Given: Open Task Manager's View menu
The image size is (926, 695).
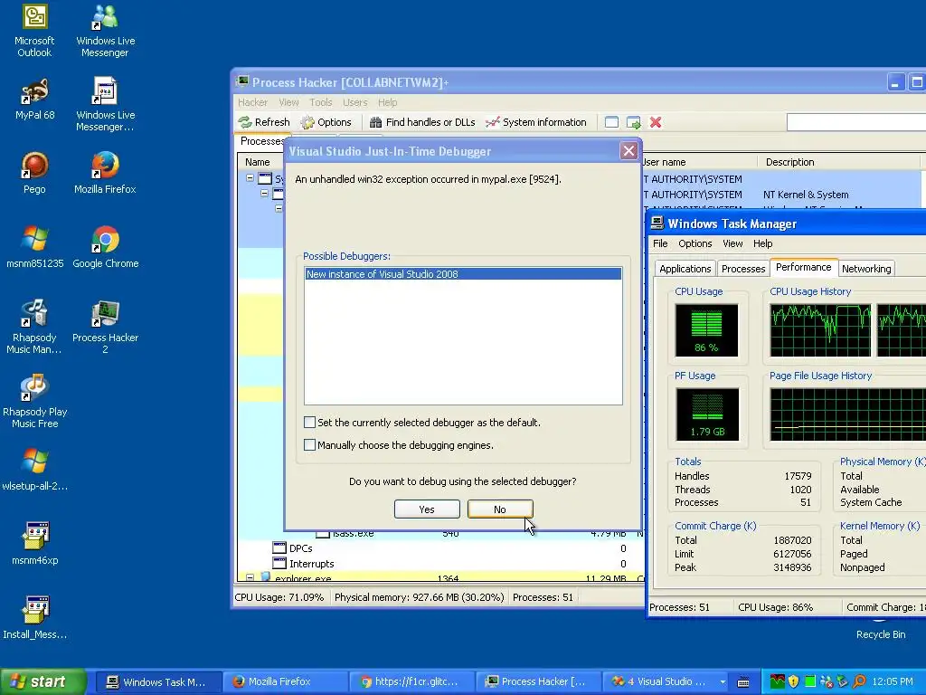Looking at the screenshot, I should coord(732,243).
